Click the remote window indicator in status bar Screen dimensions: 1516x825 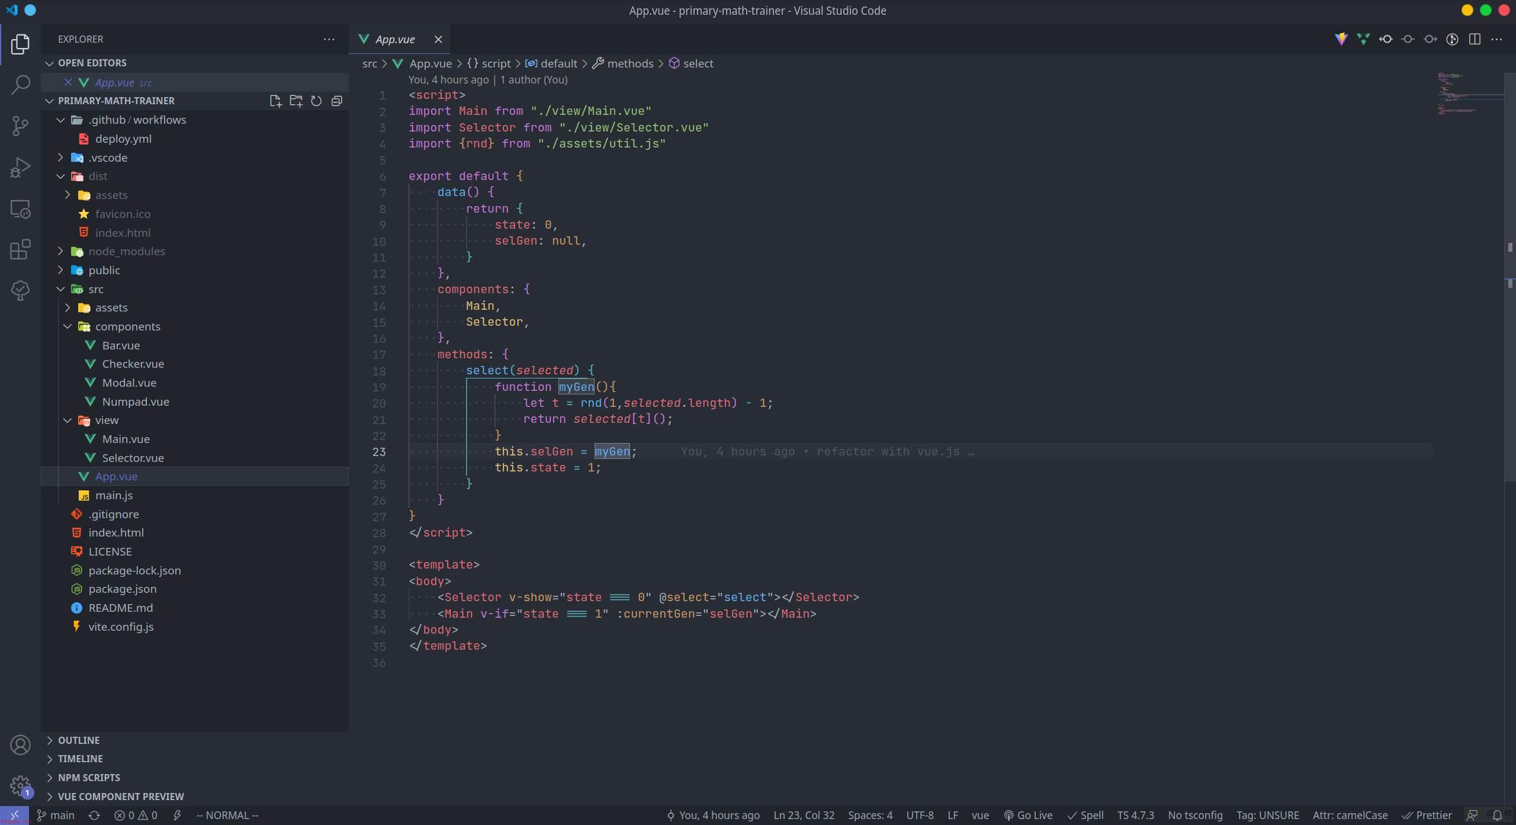pos(14,816)
